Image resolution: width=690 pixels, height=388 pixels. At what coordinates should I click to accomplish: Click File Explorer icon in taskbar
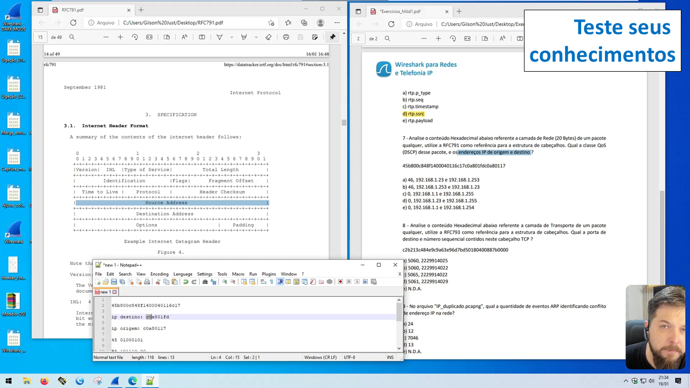26,380
